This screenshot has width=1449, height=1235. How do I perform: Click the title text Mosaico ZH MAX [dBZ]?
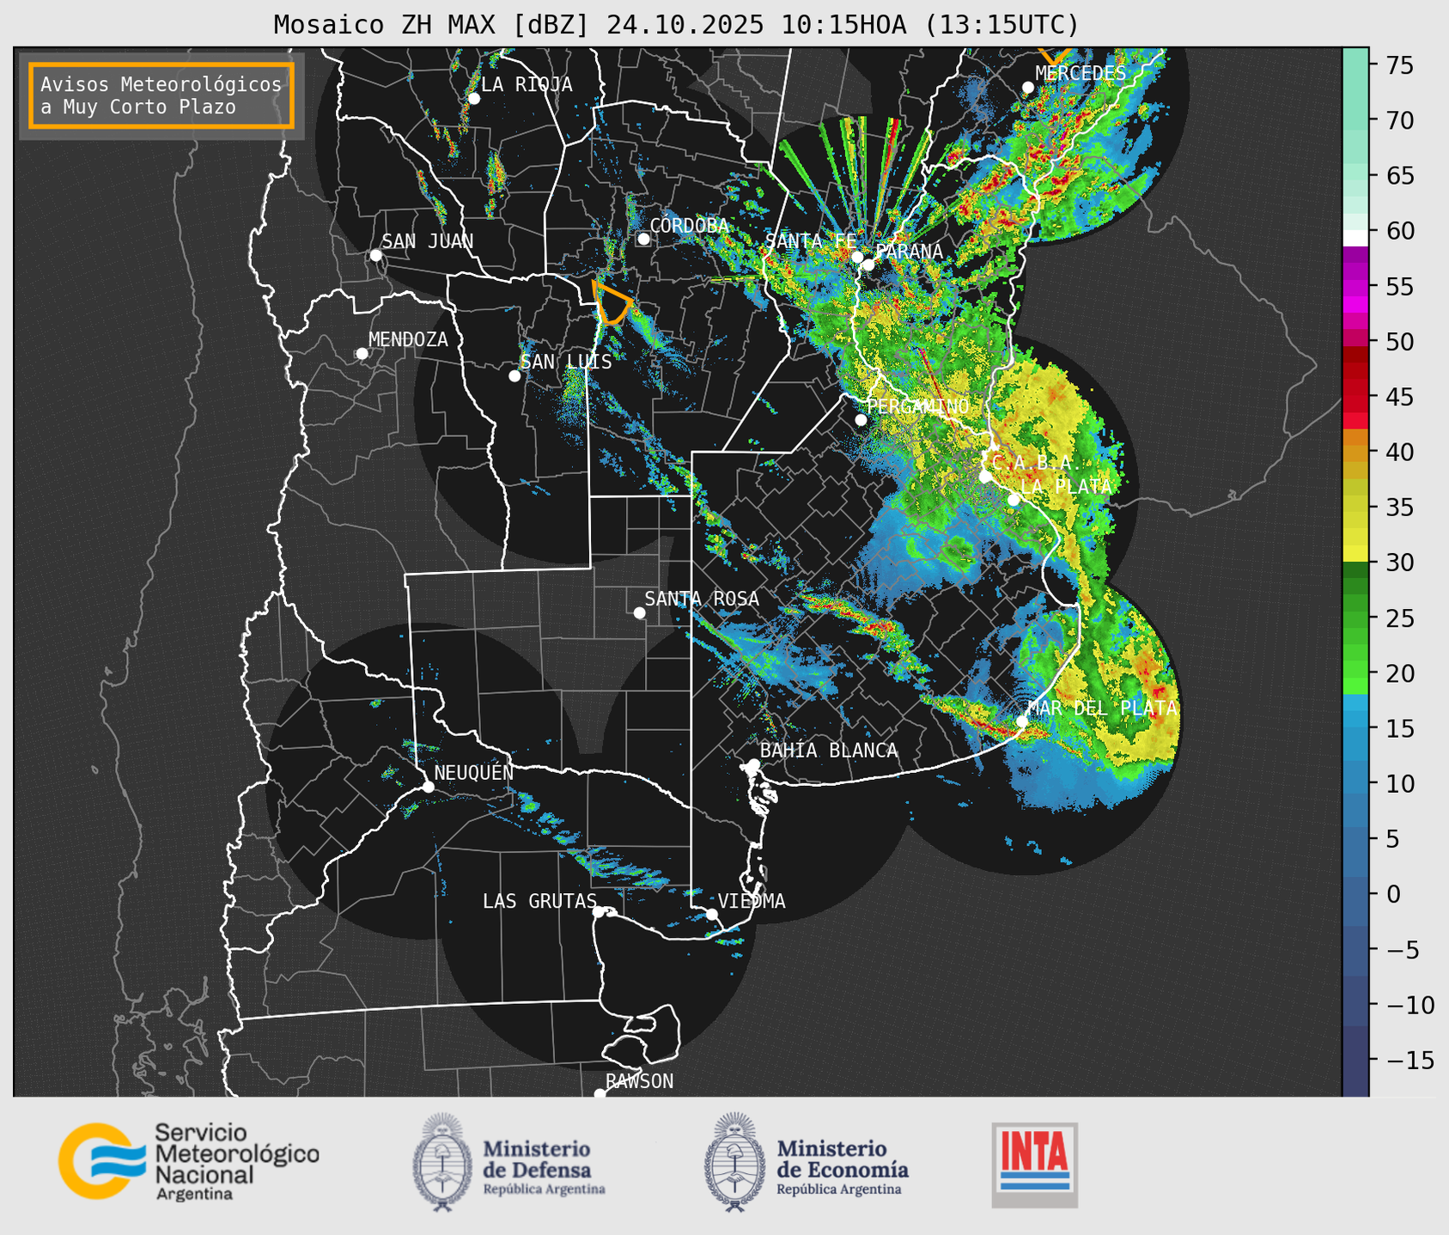click(x=432, y=25)
